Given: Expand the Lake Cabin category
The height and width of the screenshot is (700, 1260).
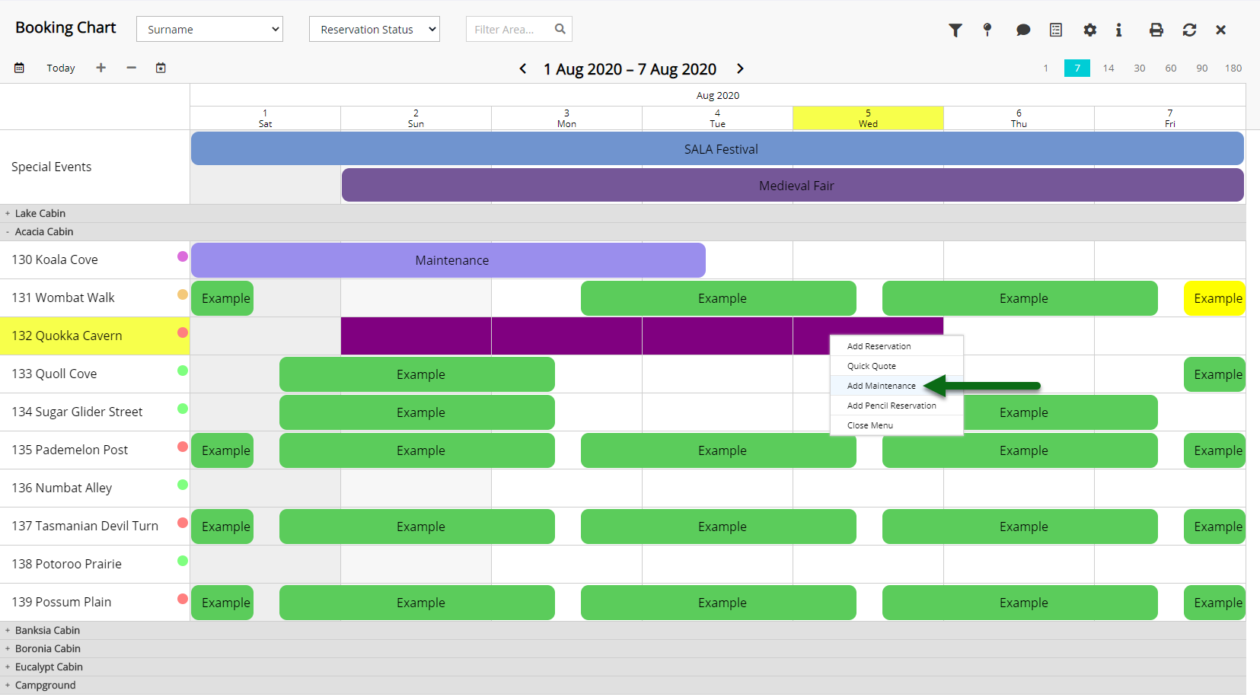Looking at the screenshot, I should coord(8,214).
